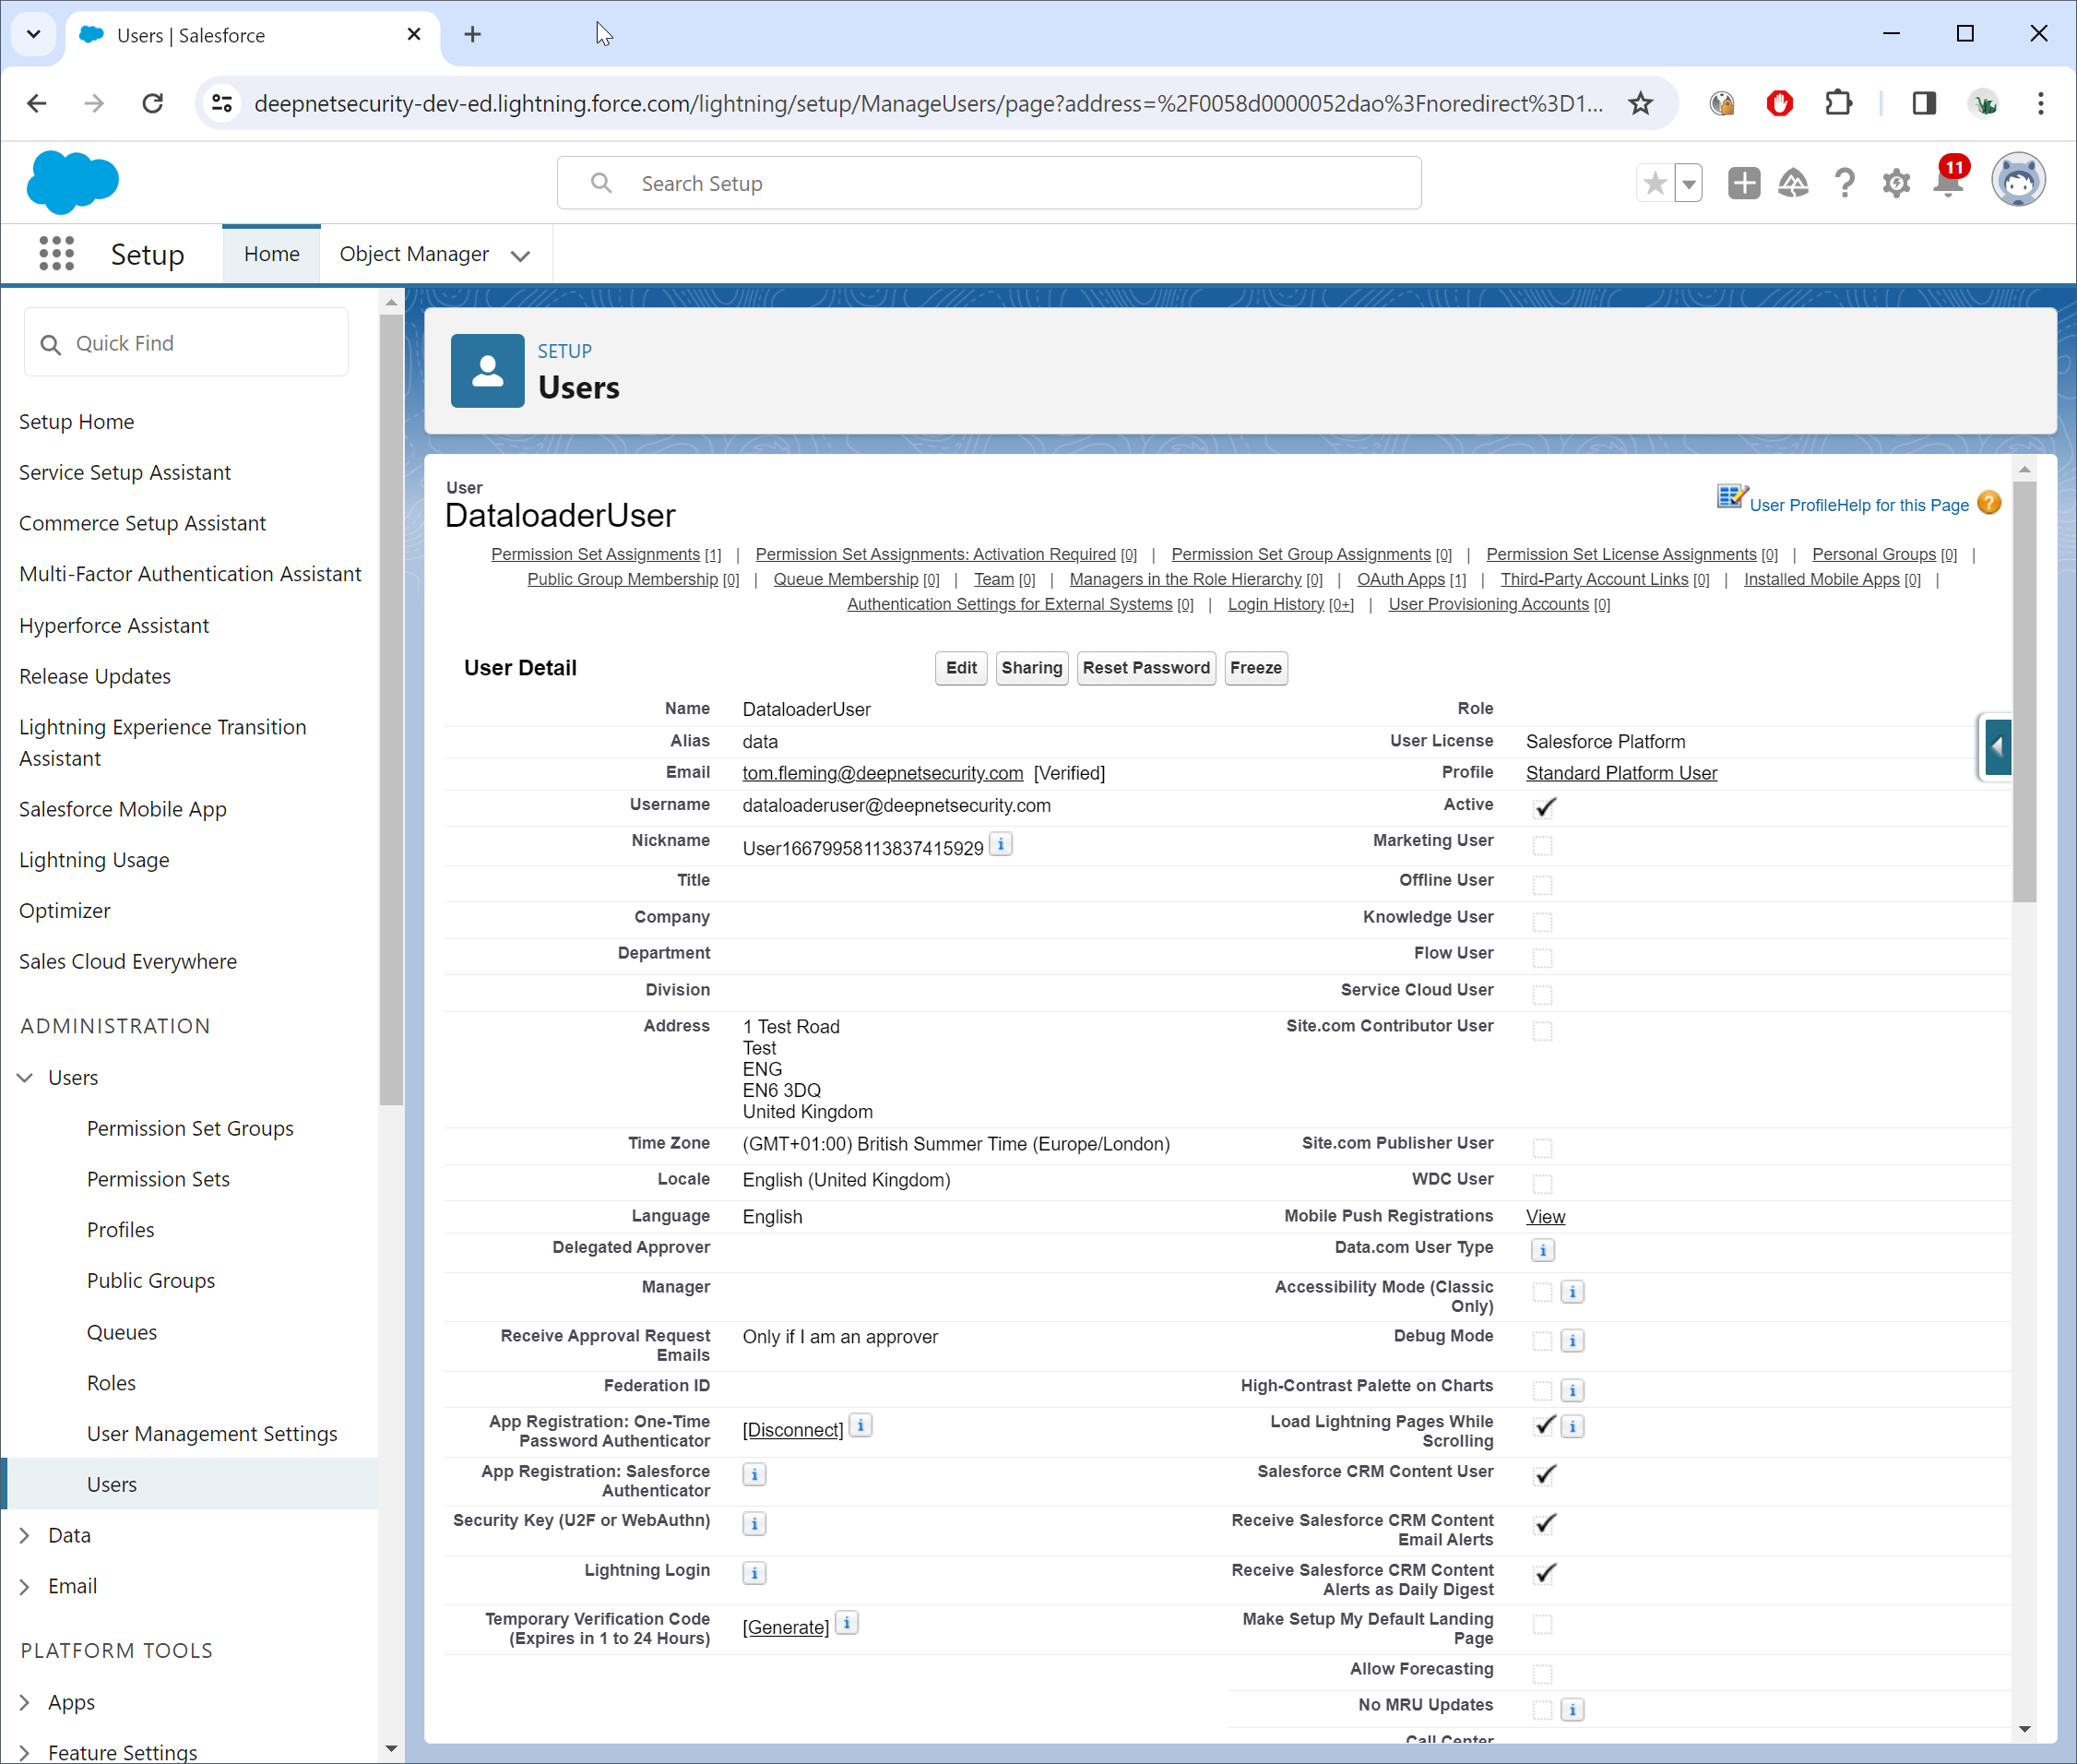Click the notifications bell icon
Screen dimensions: 2077x1764
1947,183
